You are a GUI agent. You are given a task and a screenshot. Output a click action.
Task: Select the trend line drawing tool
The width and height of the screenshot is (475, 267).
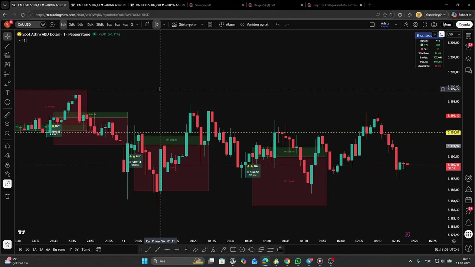click(x=7, y=46)
